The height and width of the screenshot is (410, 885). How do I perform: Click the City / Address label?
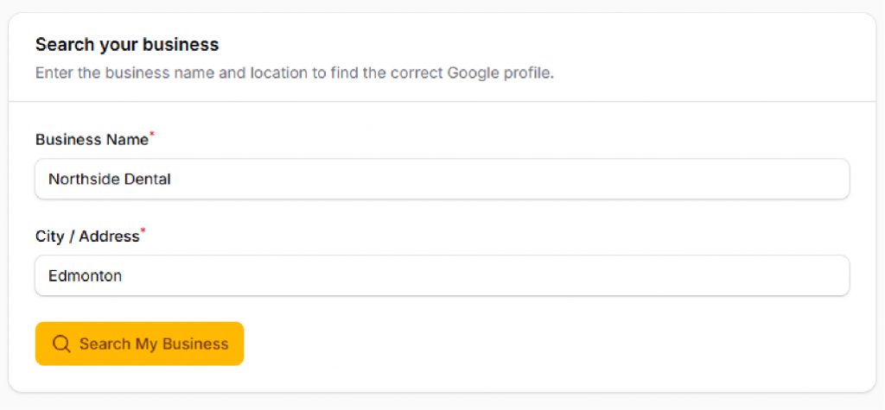pos(87,237)
